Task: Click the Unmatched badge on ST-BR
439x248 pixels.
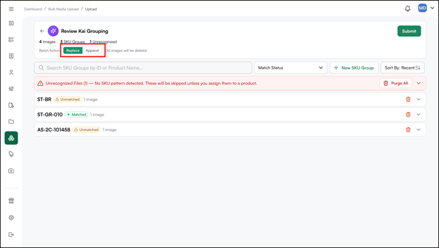Action: pyautogui.click(x=67, y=99)
